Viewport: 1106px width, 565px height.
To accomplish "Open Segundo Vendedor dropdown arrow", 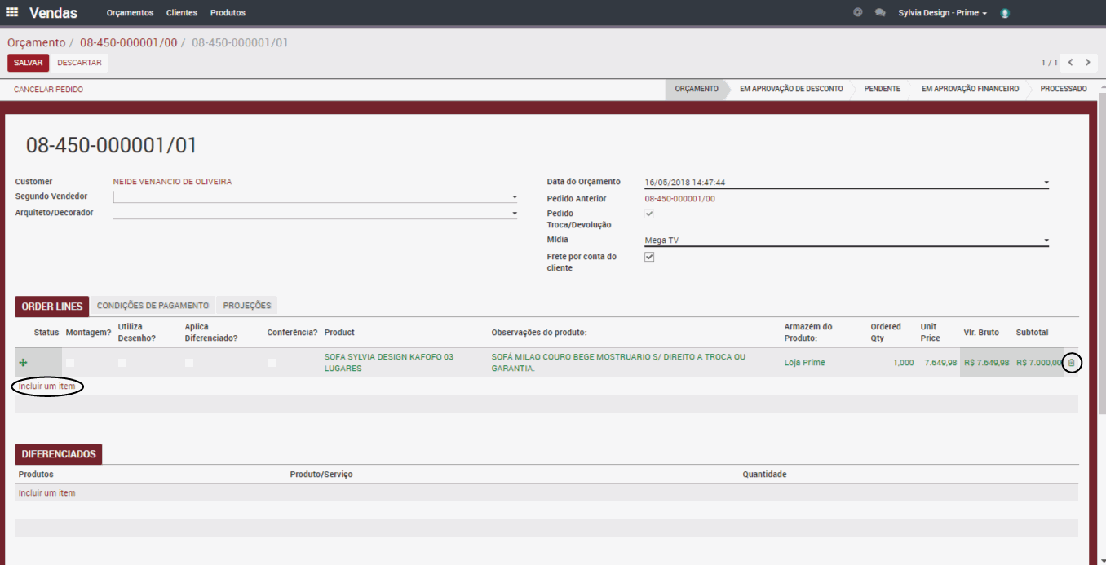I will tap(514, 196).
